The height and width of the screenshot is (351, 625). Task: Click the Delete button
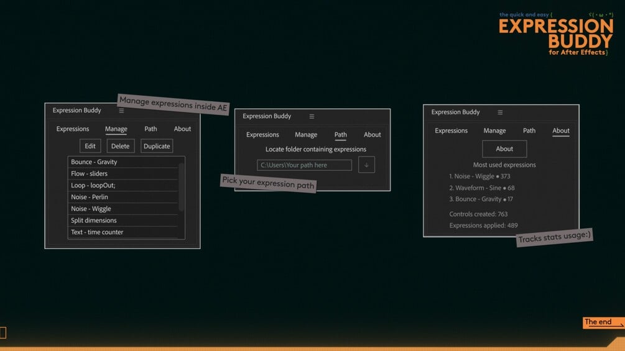(x=121, y=146)
